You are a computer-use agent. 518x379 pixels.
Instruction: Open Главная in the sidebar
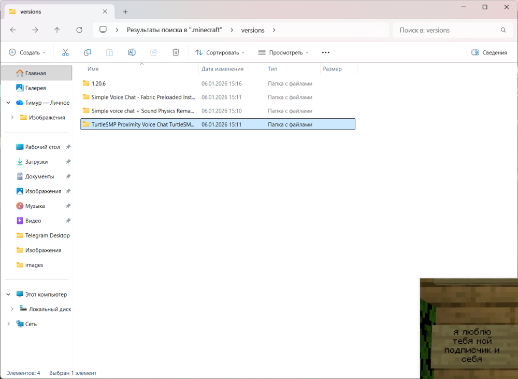[37, 73]
